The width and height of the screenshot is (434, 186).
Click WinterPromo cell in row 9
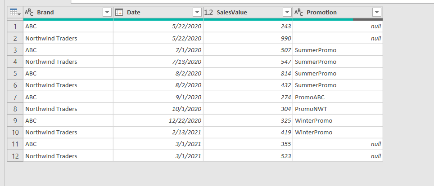tap(338, 120)
